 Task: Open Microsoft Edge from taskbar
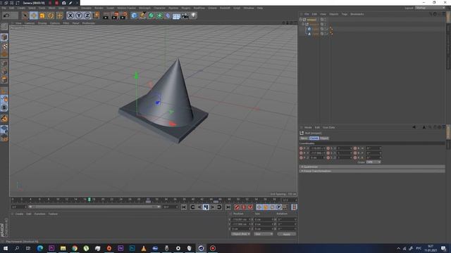coord(39,248)
